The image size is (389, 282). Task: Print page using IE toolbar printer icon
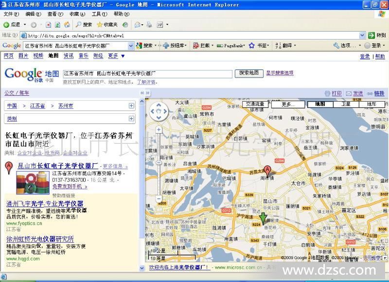tap(149, 25)
